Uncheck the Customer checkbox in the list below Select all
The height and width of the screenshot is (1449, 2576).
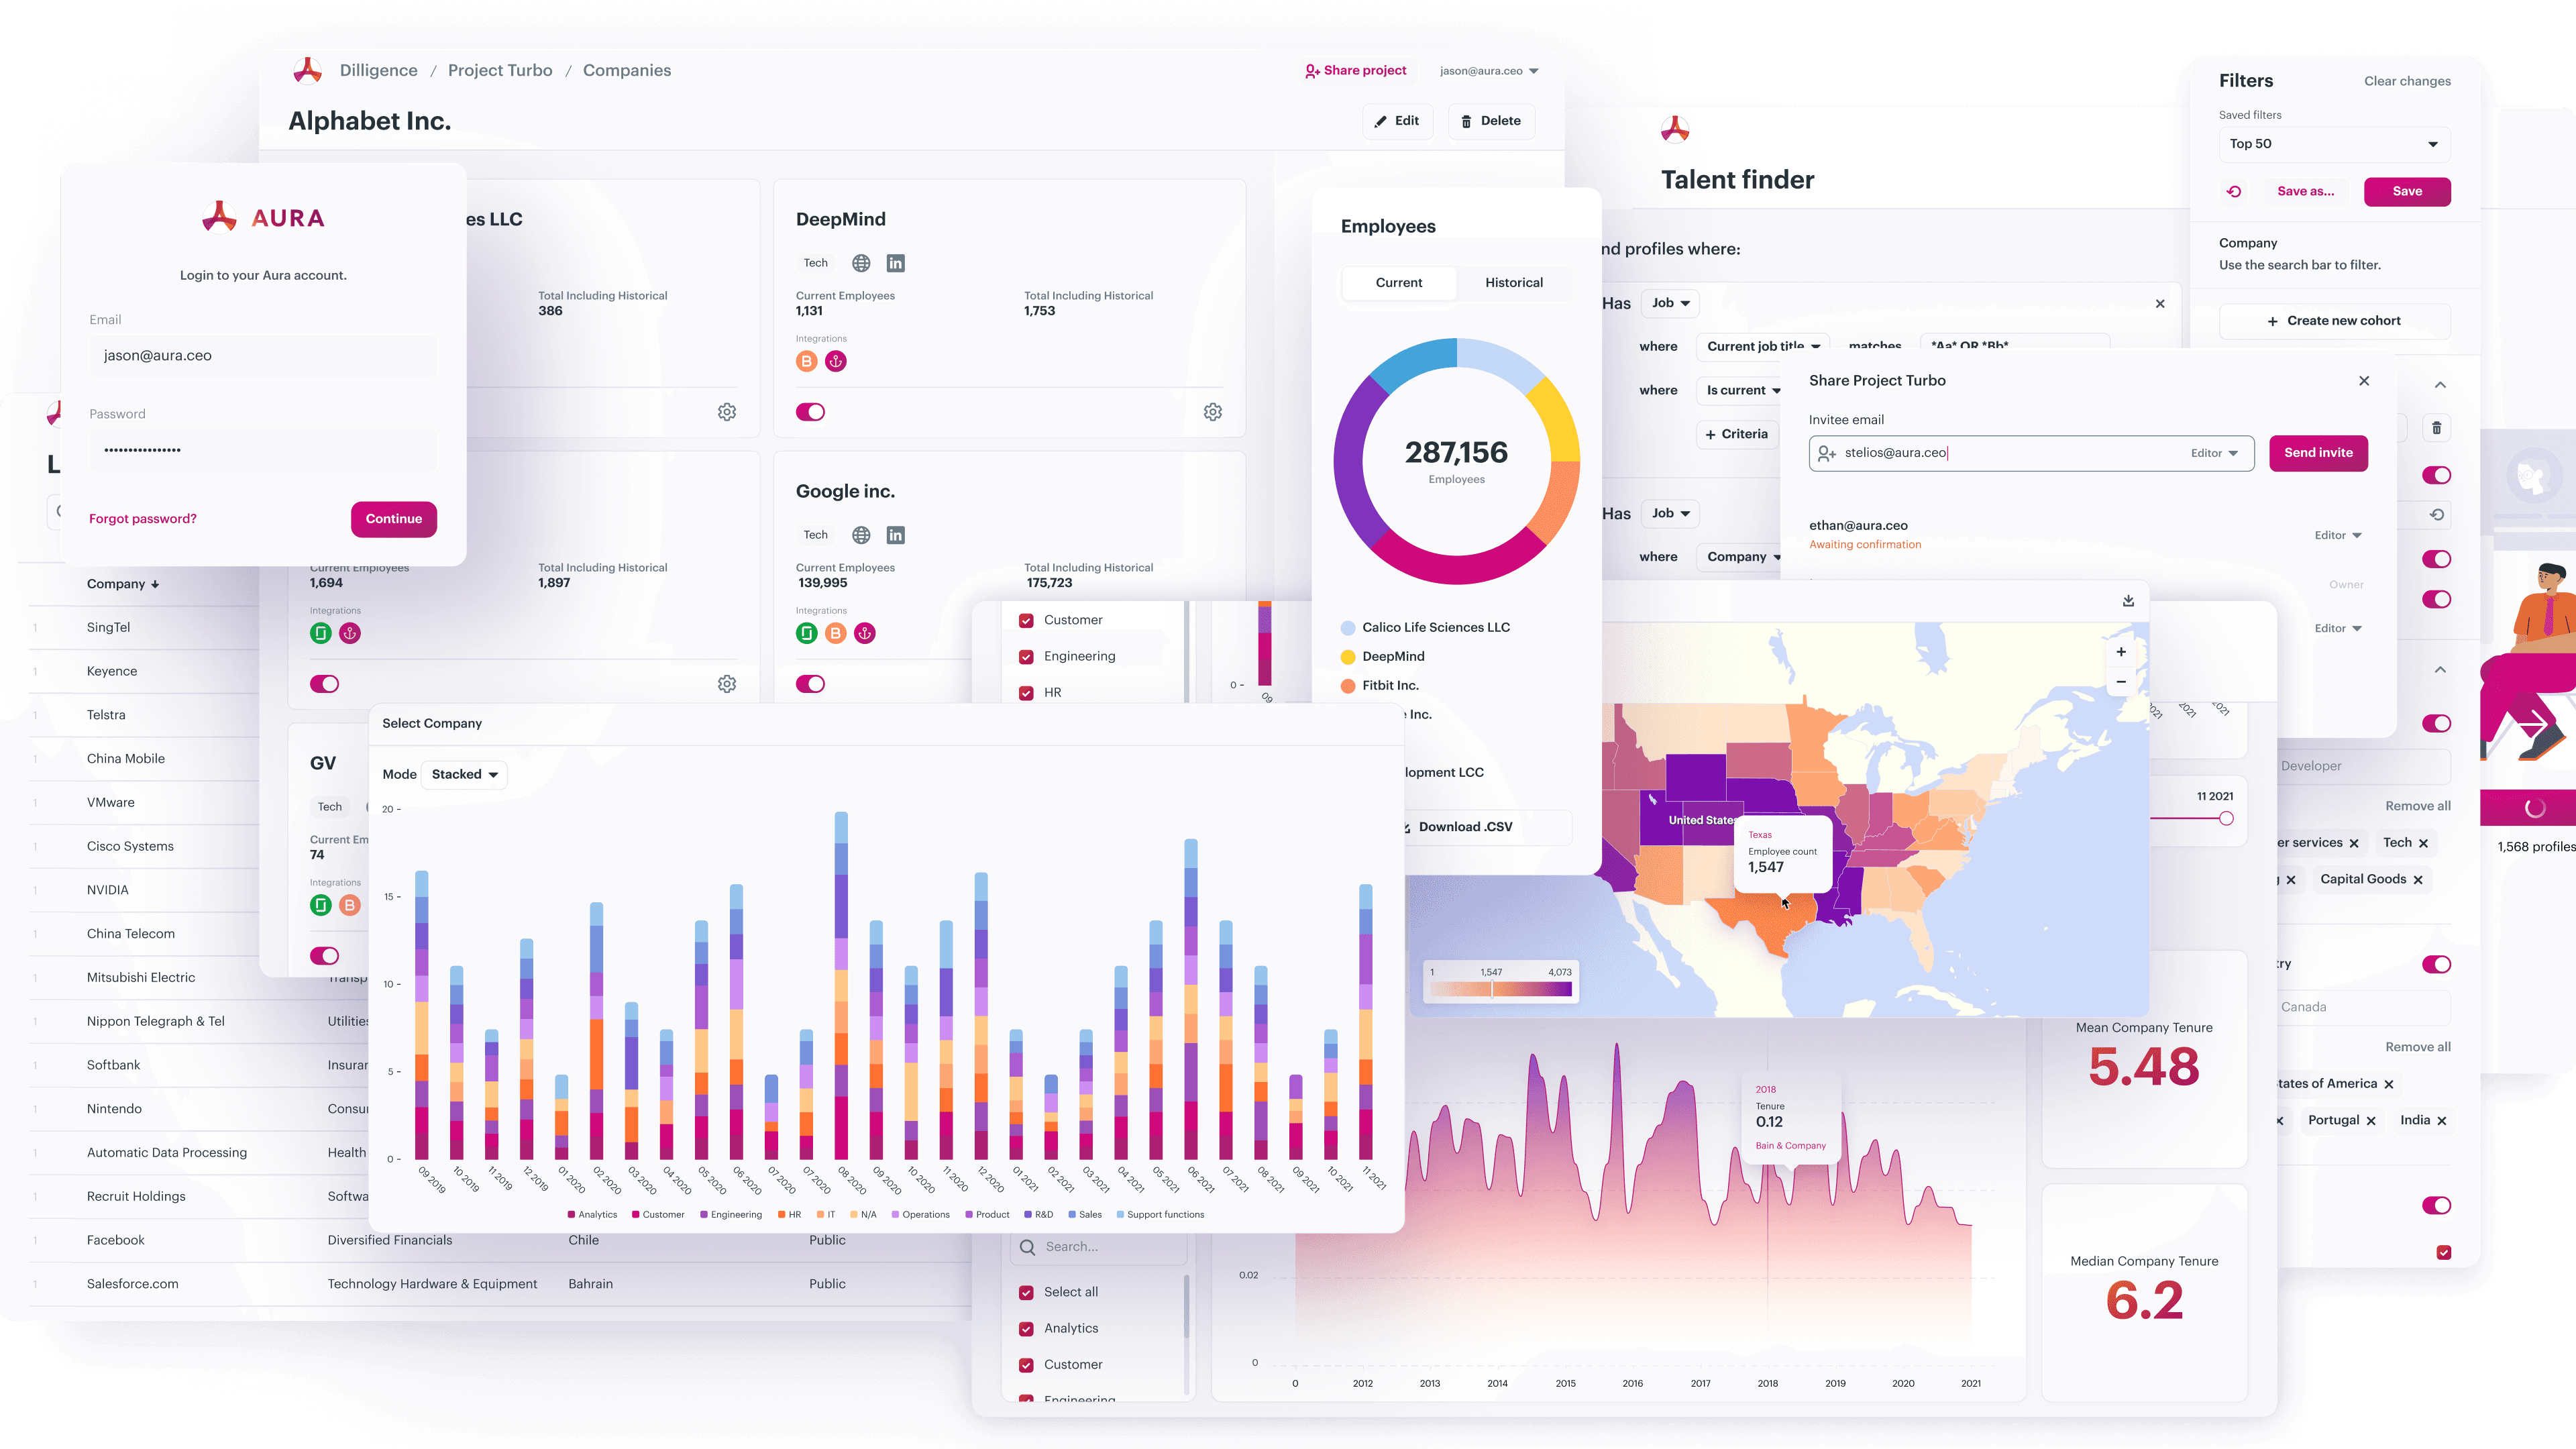point(1026,1365)
